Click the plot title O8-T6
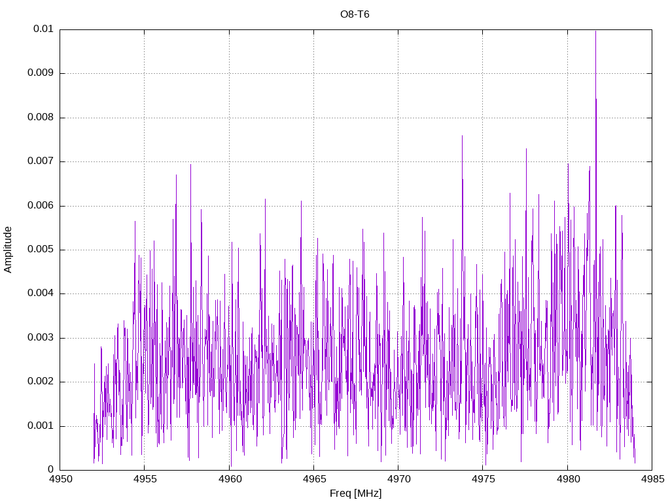The image size is (670, 502). 355,14
